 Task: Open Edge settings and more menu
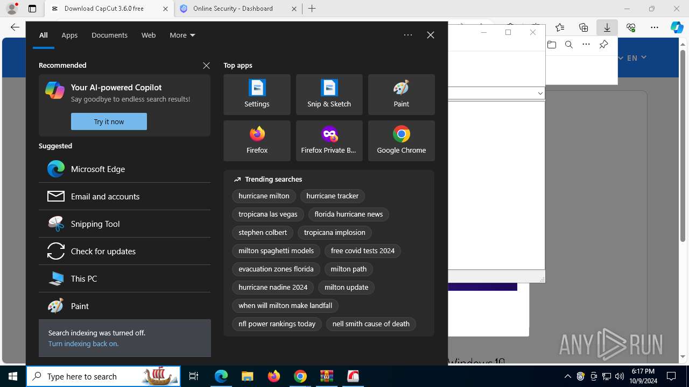point(655,27)
